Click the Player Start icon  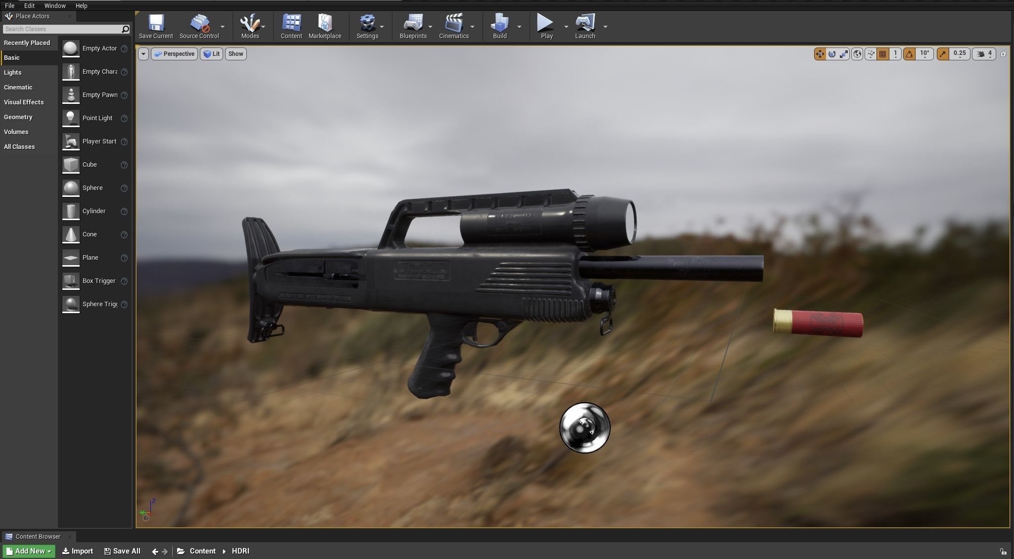[x=71, y=141]
